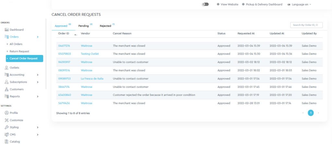Screen dimensions: 332x144
Task: Switch to the Pending tab
Action: (x=84, y=26)
